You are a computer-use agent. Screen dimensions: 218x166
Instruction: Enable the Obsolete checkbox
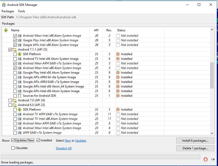pos(13,148)
